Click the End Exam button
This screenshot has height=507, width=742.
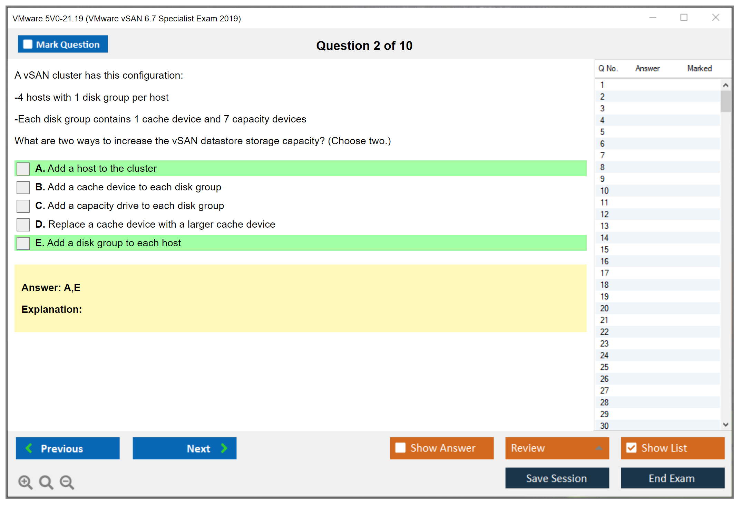[x=672, y=478]
